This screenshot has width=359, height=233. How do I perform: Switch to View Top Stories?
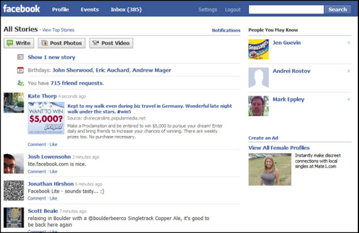coord(58,30)
